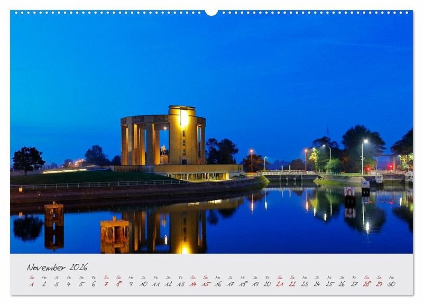Choose day 15 in the calendar row
Viewport: 423px width, 305px height.
205,284
